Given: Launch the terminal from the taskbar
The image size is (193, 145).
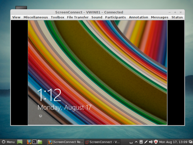Looking at the screenshot, I should pyautogui.click(x=34, y=142).
